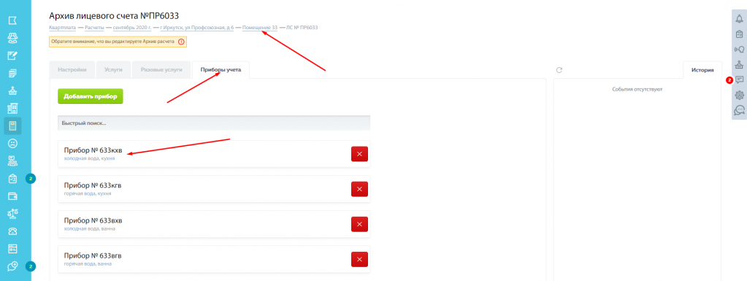
Task: Open messages icon with red badge
Action: [740, 80]
